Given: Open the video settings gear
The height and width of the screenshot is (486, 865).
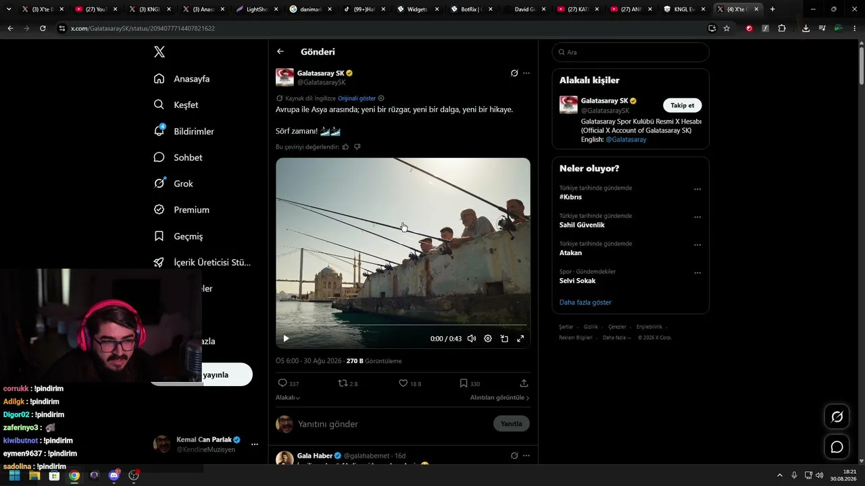Looking at the screenshot, I should pos(488,339).
